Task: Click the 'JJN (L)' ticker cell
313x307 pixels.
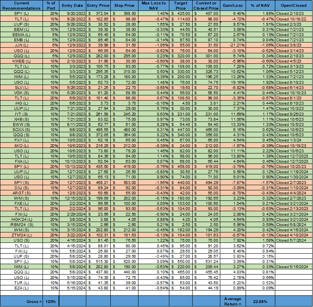Action: [21, 45]
